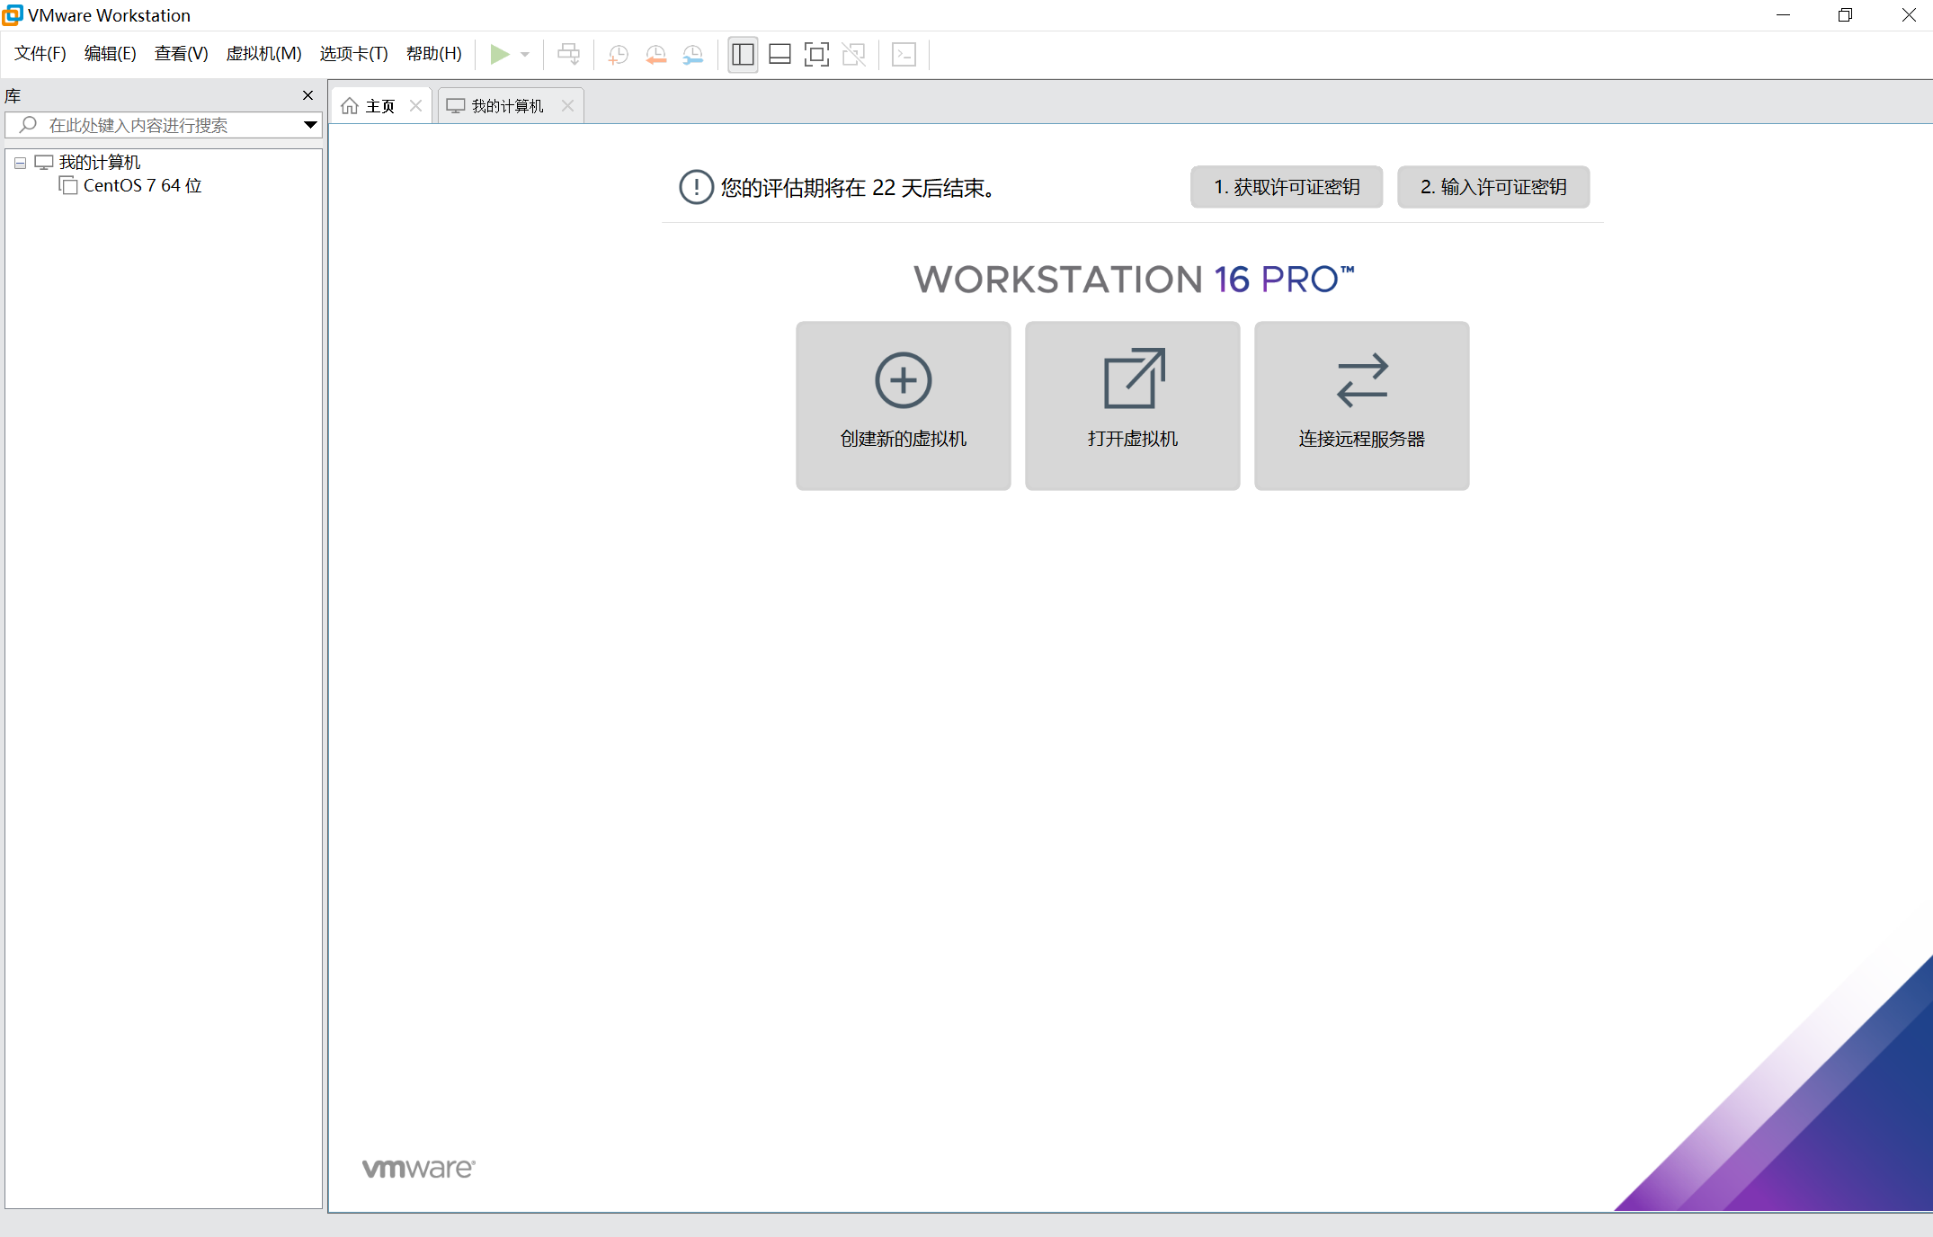Click the green power on play button

[499, 55]
